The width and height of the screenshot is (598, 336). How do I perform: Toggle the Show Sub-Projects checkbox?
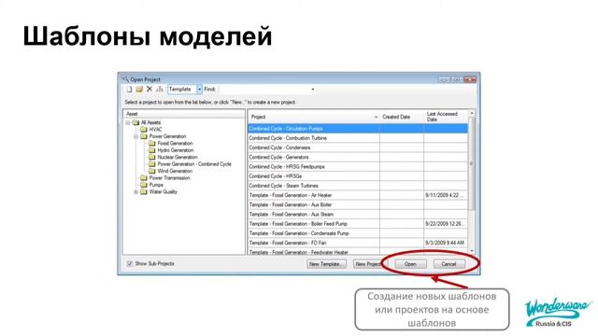click(x=130, y=263)
